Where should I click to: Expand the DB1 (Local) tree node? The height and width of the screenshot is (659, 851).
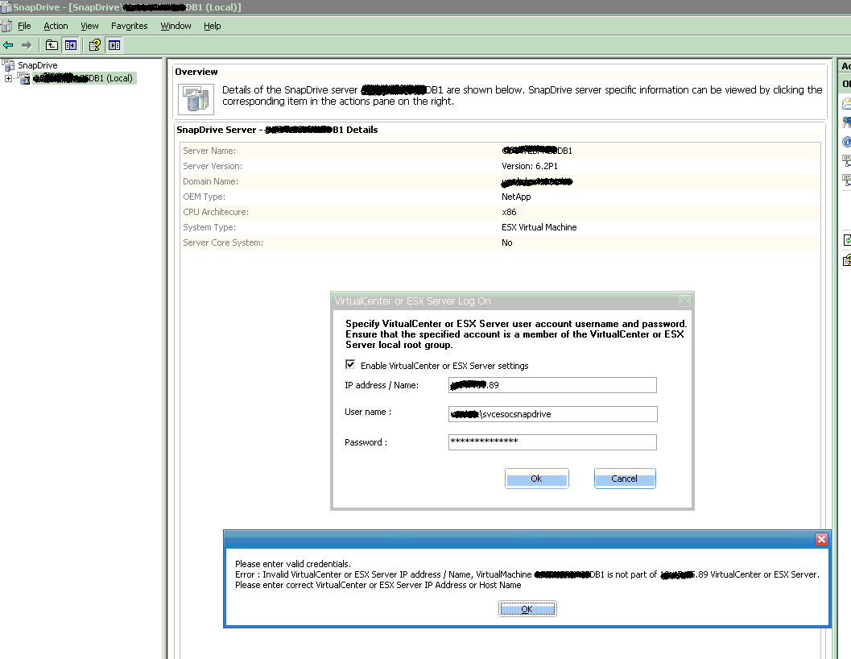pos(8,78)
